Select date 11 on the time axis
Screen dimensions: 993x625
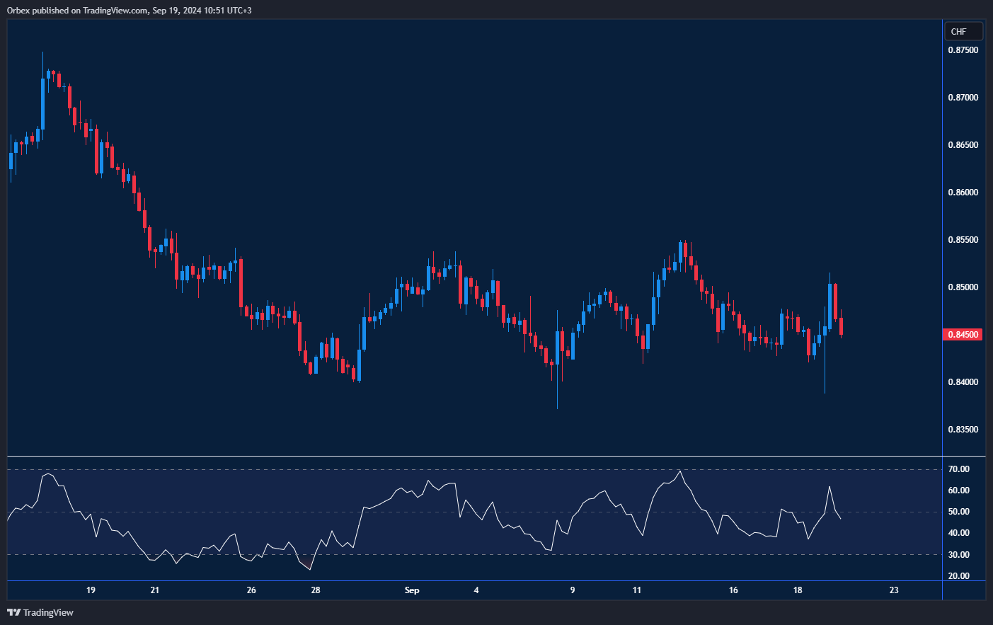coord(637,590)
